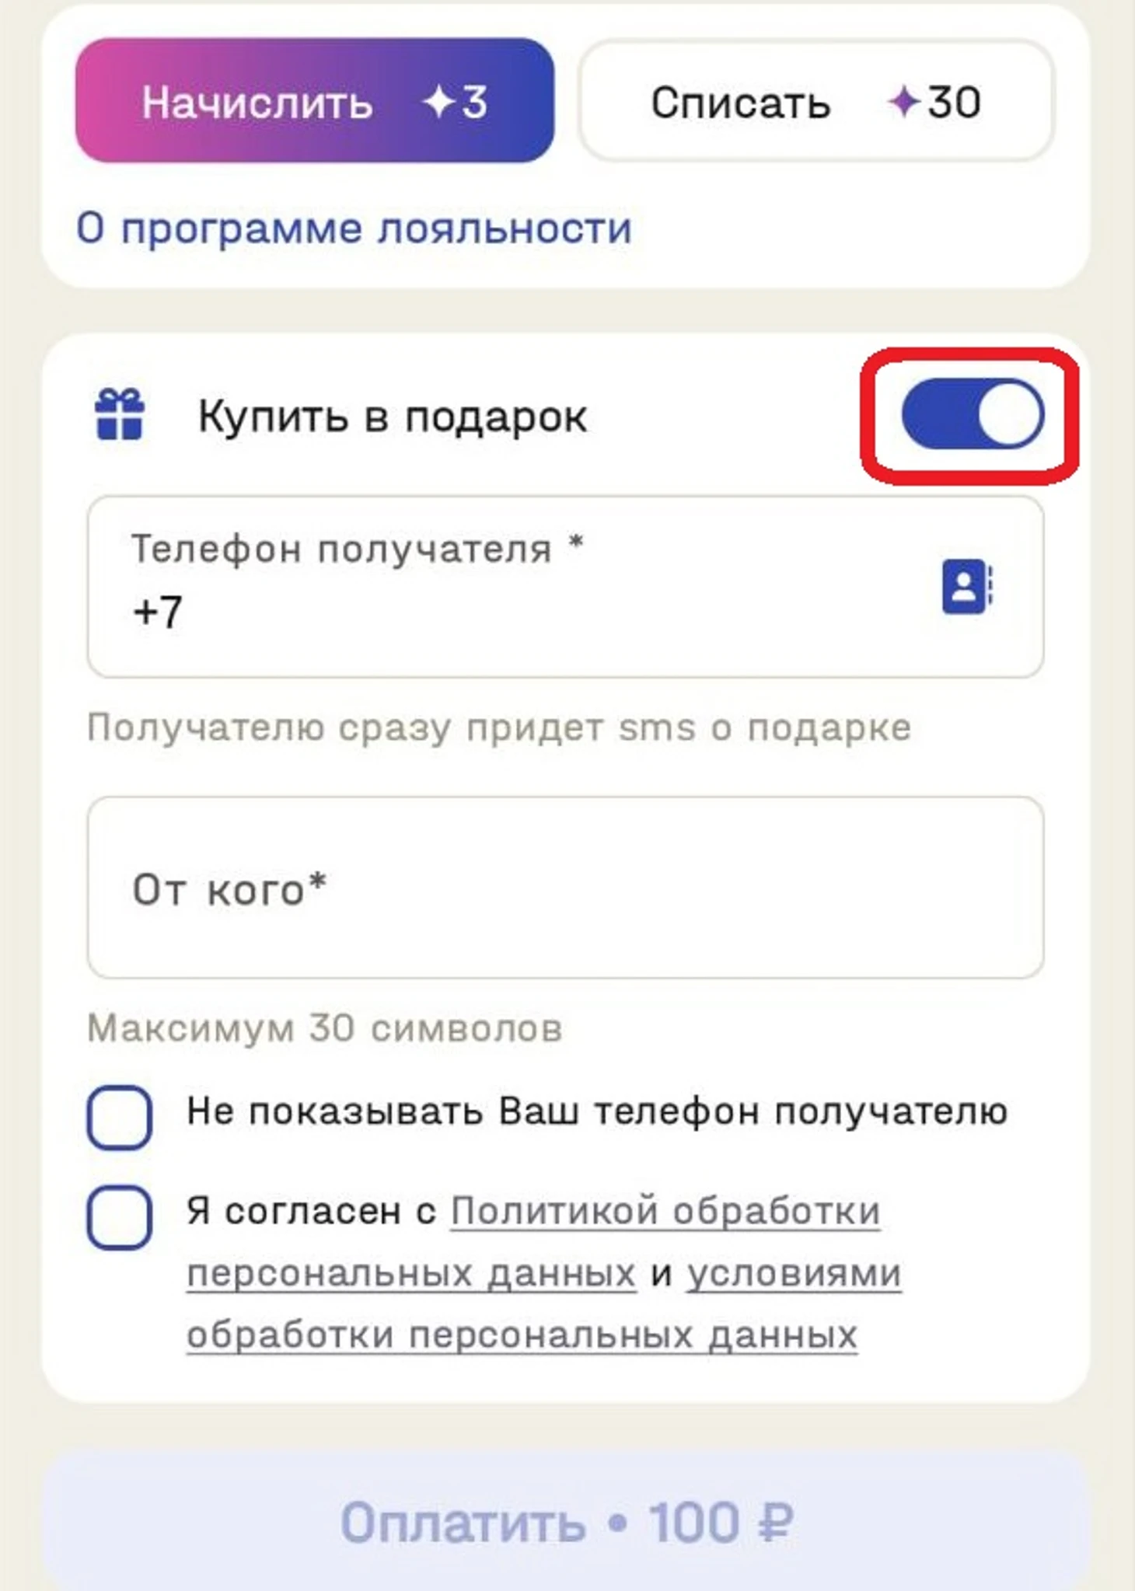This screenshot has width=1135, height=1591.
Task: Focus the Телефон получателя input field
Action: click(x=565, y=587)
